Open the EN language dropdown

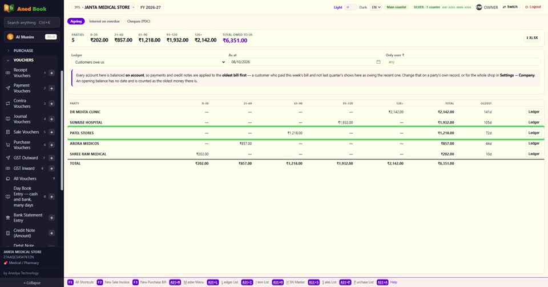click(376, 7)
